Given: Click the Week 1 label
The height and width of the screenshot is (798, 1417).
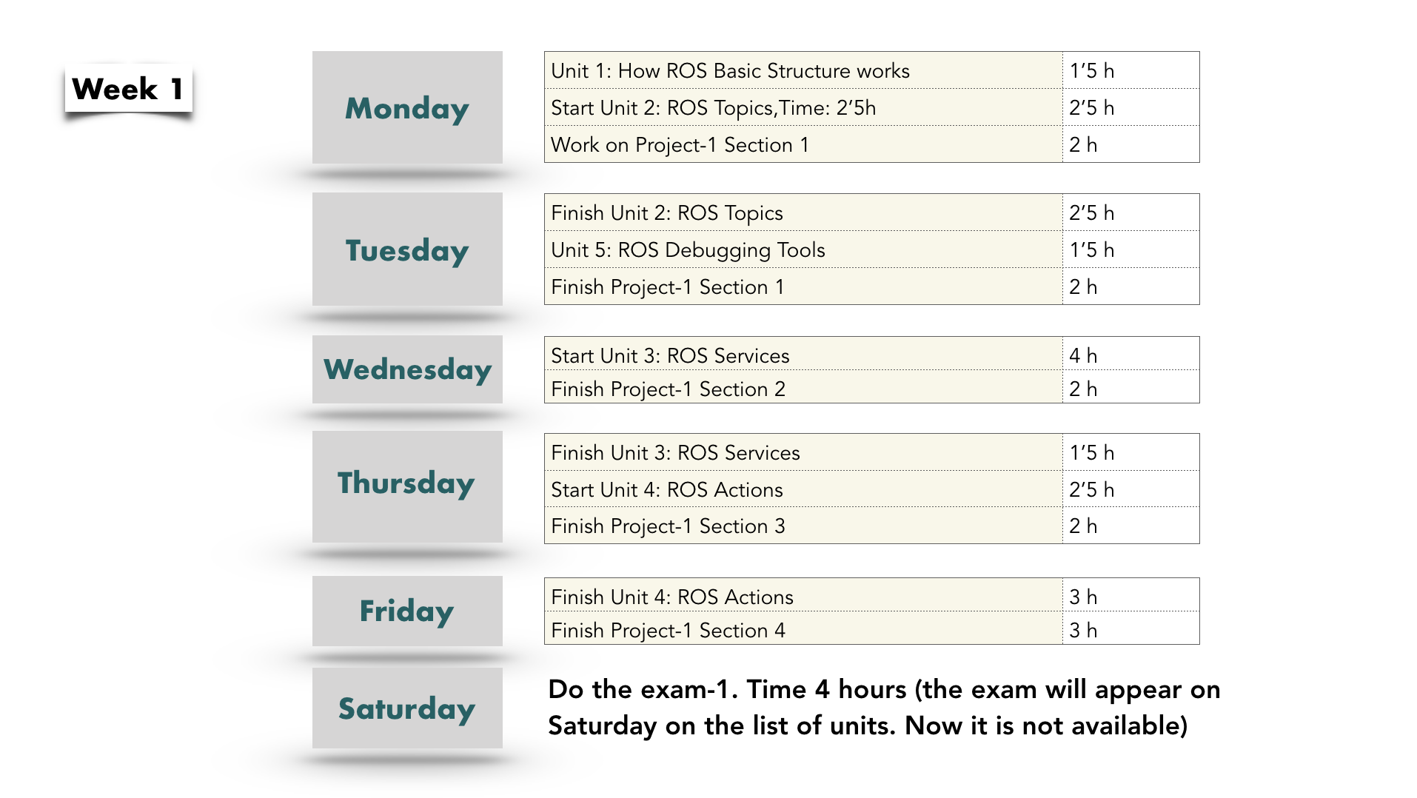Looking at the screenshot, I should (x=128, y=89).
